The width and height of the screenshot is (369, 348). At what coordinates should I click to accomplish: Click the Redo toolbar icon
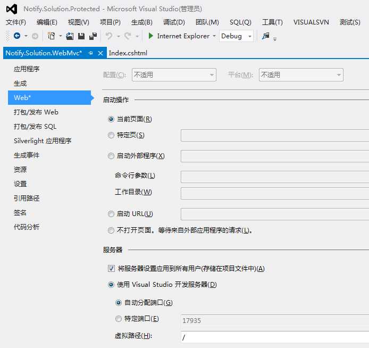pyautogui.click(x=128, y=36)
